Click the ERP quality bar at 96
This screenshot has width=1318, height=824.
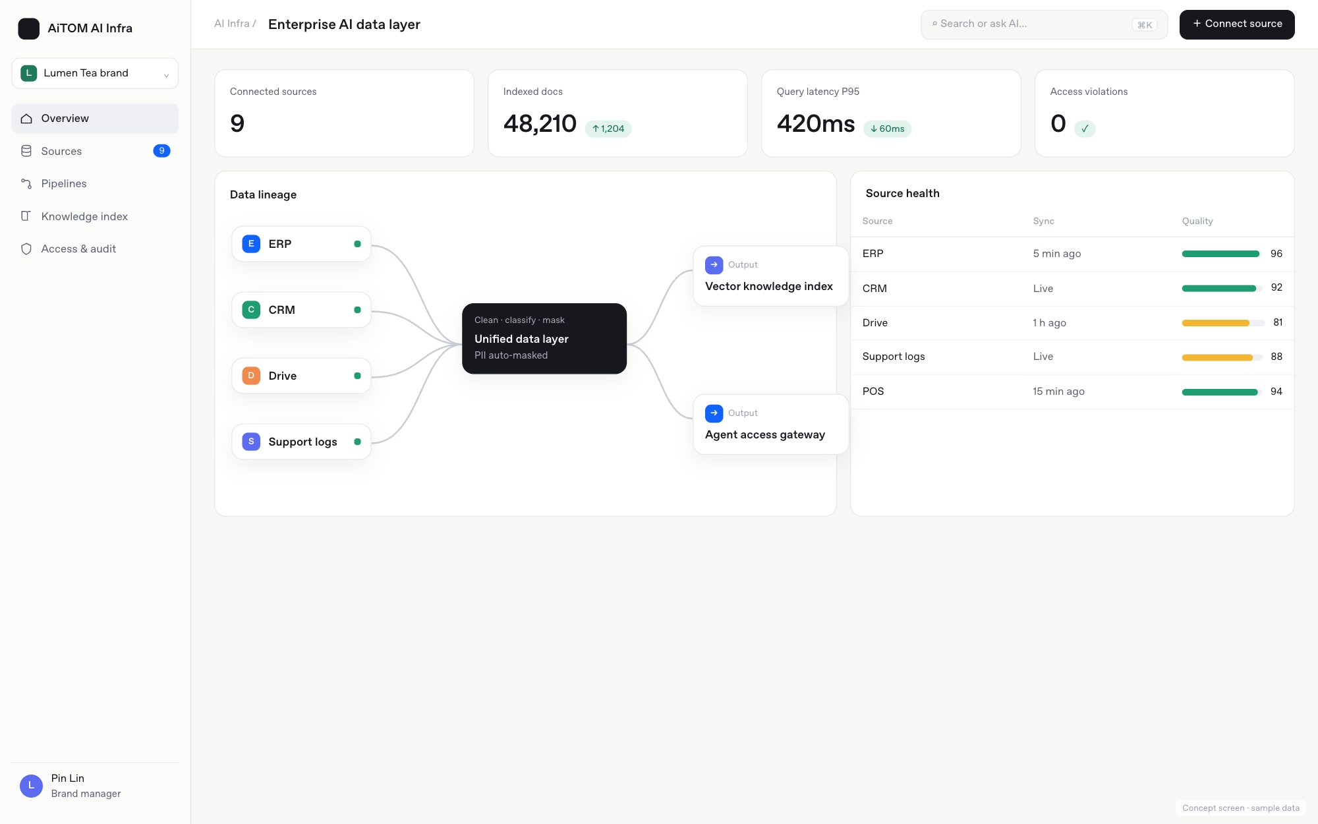1222,254
